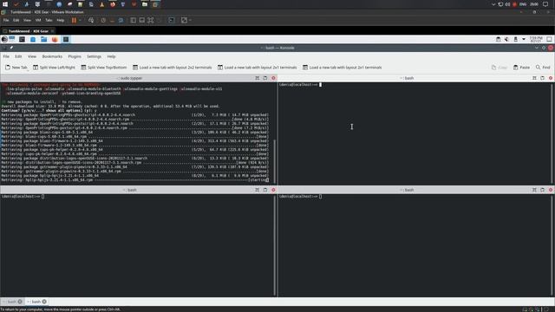Open the VMware File menu
This screenshot has height=312, width=555.
[x=6, y=21]
